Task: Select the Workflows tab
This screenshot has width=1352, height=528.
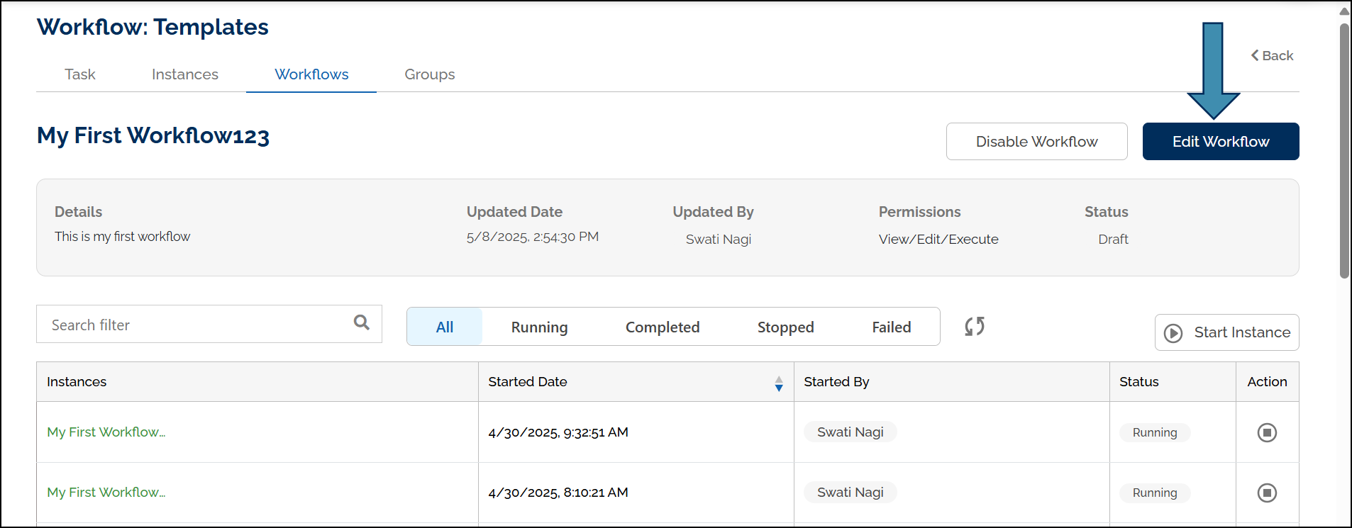Action: pos(311,74)
